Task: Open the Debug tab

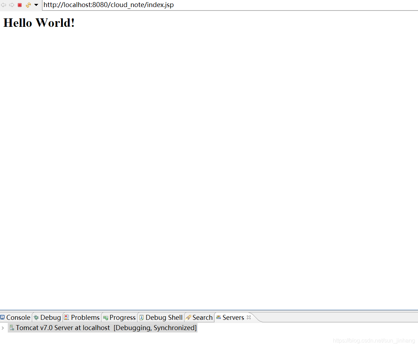Action: [47, 317]
